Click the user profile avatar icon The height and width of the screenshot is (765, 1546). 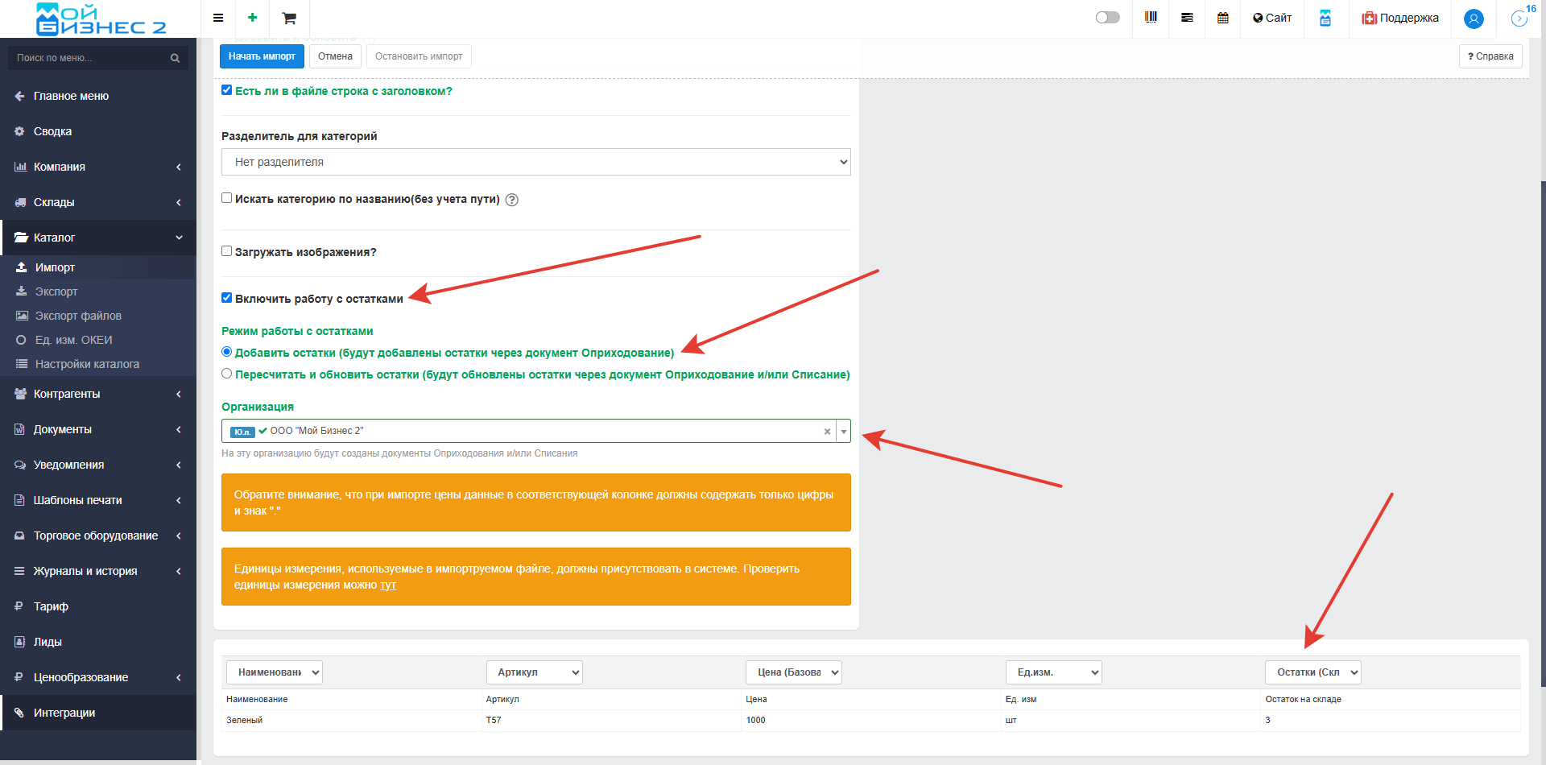[1474, 19]
